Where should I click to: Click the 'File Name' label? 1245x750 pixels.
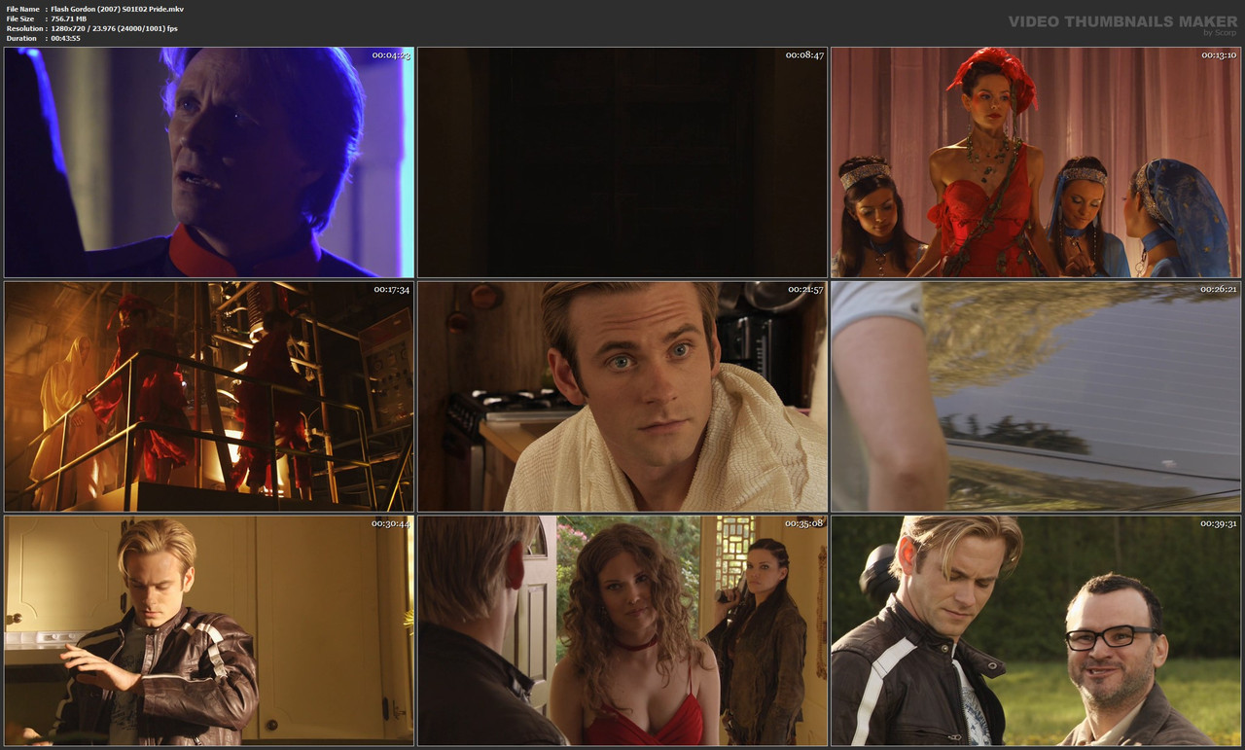tap(22, 9)
